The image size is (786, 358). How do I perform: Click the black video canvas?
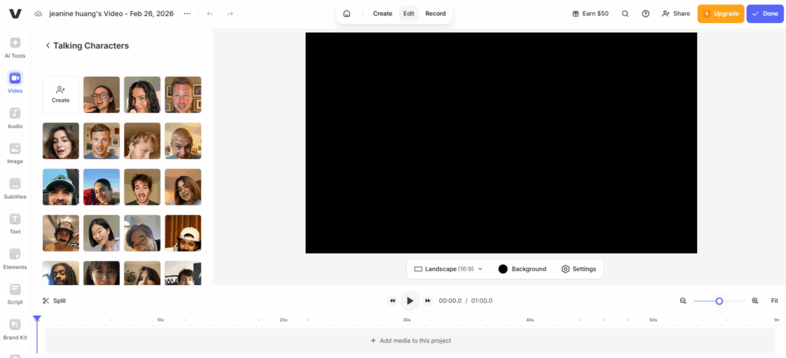pyautogui.click(x=501, y=143)
